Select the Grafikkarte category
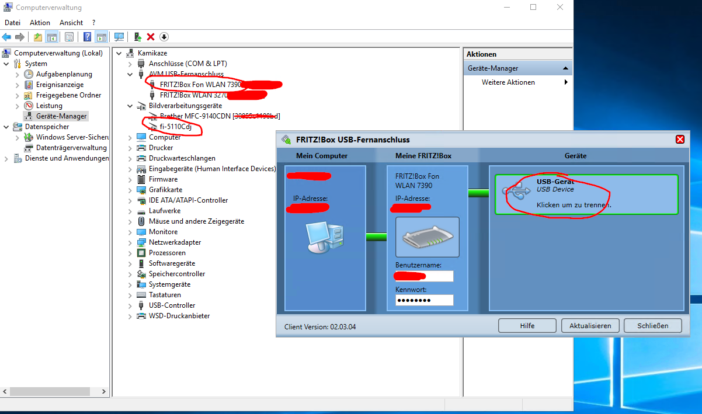Image resolution: width=702 pixels, height=414 pixels. [165, 190]
